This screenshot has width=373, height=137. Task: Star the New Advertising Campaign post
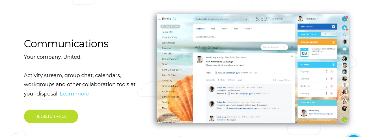point(292,56)
